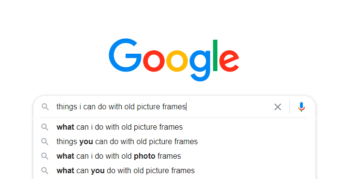Viewport: 343px width, 179px height.
Task: Click the bold word 'you' in second suggestion
Action: click(86, 142)
